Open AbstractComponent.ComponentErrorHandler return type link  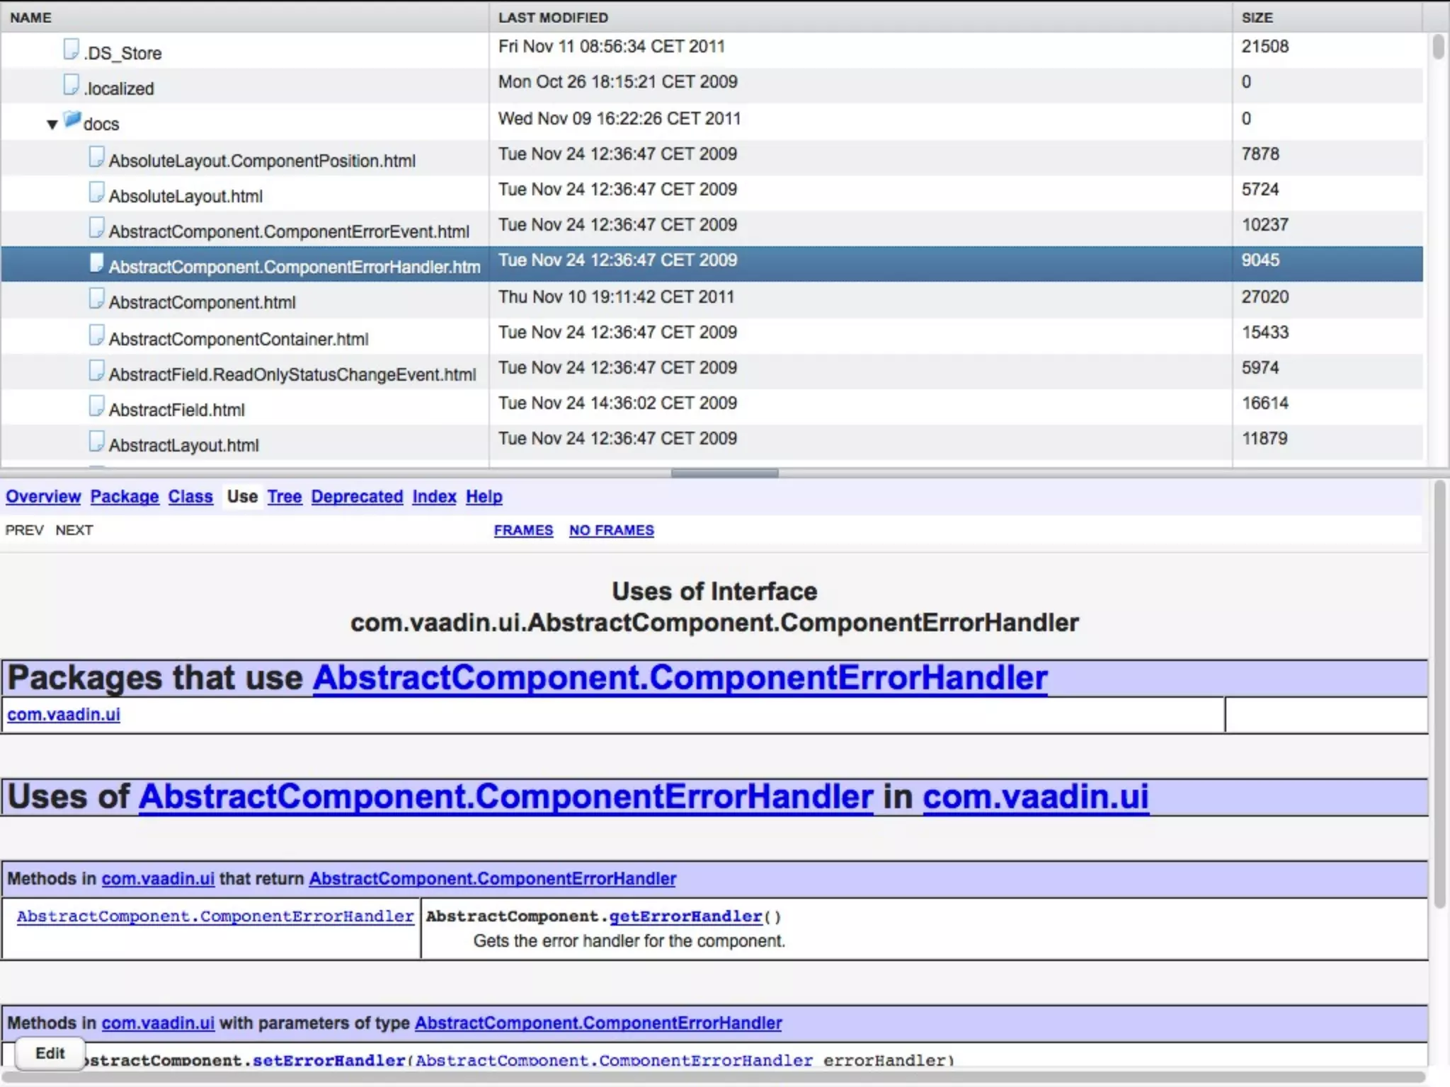215,916
